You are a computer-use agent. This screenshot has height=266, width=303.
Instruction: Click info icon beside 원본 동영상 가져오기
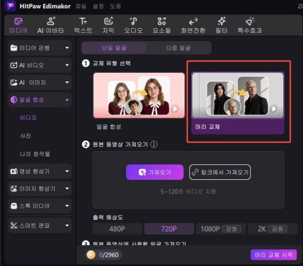pyautogui.click(x=154, y=144)
